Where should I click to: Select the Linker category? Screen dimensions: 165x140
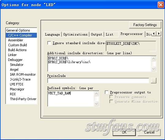(12, 55)
